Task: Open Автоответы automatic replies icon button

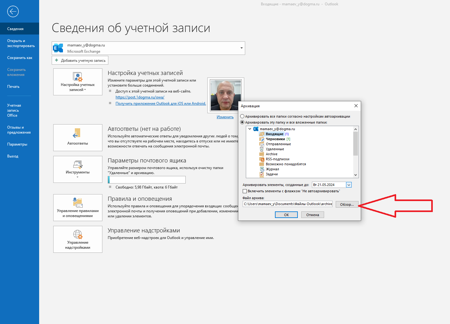Action: tap(78, 137)
